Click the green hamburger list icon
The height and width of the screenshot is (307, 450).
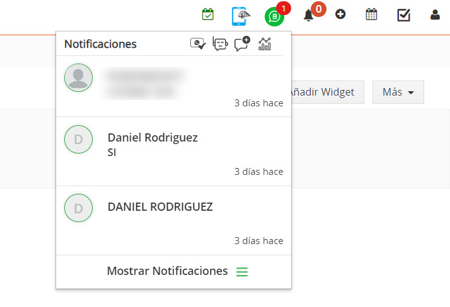(242, 272)
